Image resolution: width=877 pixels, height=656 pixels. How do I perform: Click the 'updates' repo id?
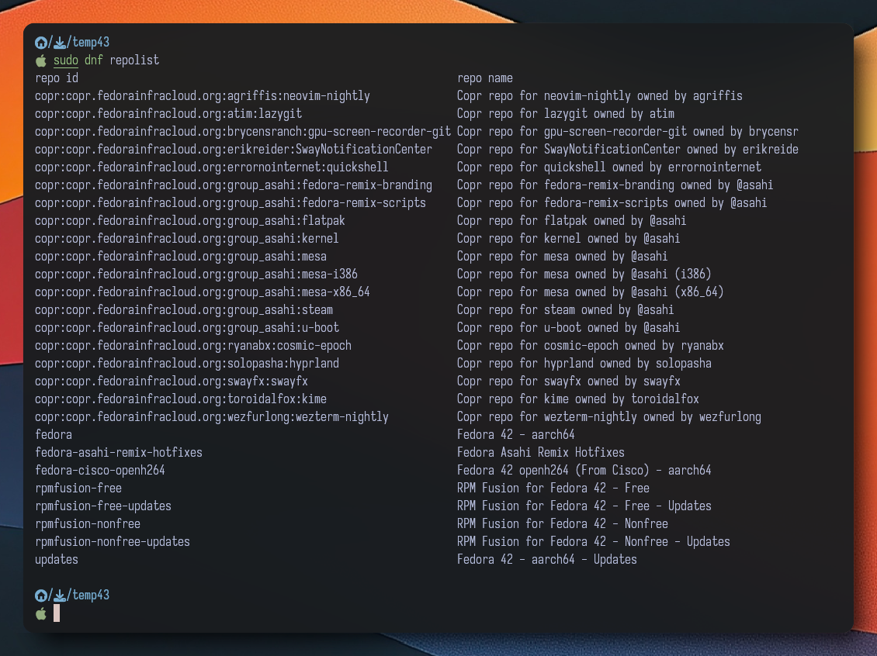57,561
